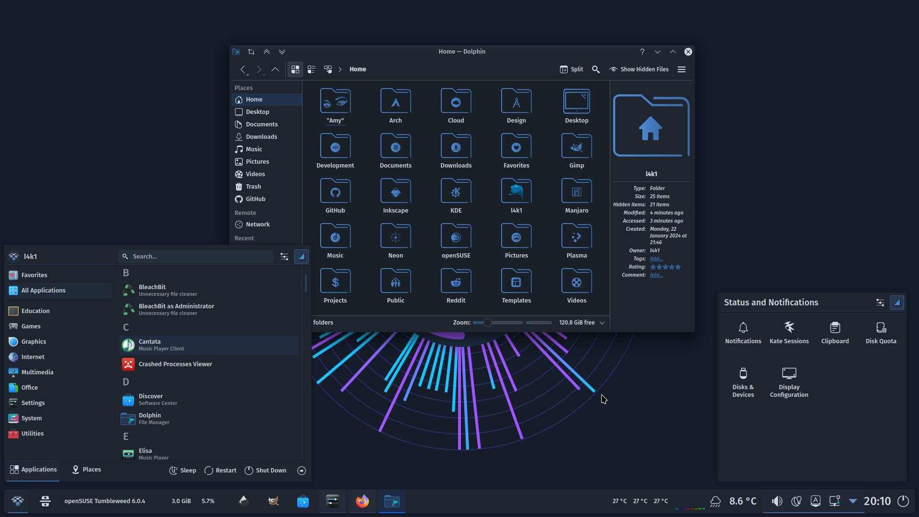Image resolution: width=919 pixels, height=517 pixels.
Task: Expand hidden system tray icons arrow
Action: click(853, 501)
